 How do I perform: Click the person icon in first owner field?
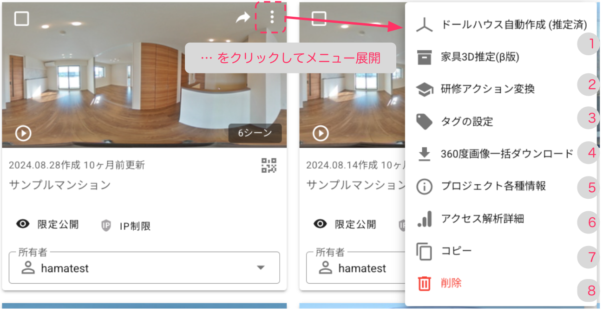pos(28,268)
